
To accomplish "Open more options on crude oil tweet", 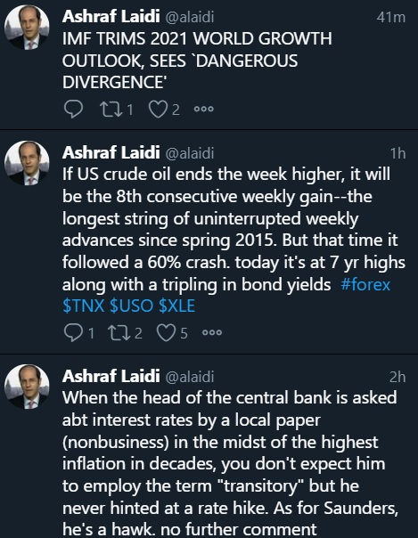I will (212, 332).
